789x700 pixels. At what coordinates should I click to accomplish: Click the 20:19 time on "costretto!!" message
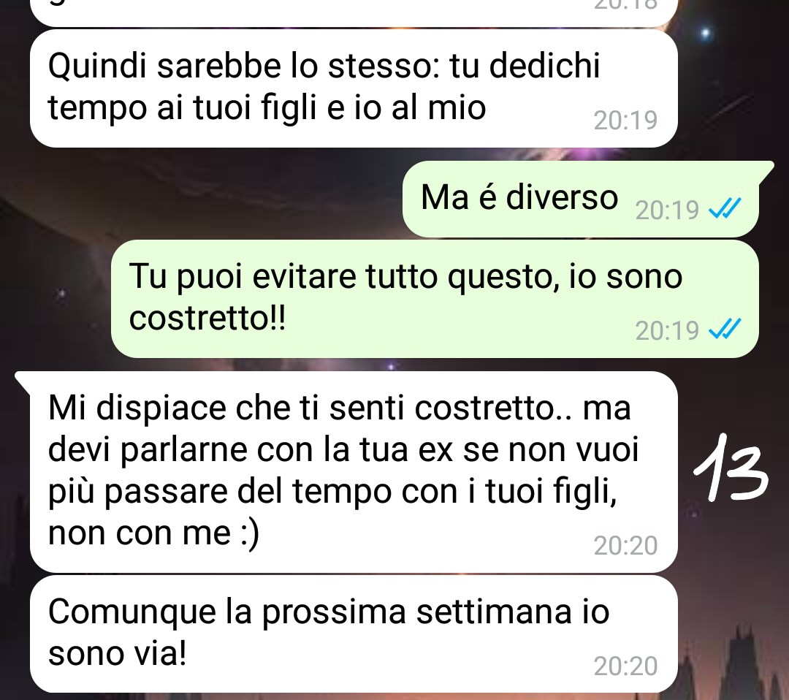coord(667,330)
